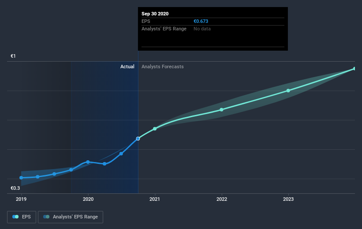Click the EPS dip point after 2020
362x229 pixels.
coord(104,164)
